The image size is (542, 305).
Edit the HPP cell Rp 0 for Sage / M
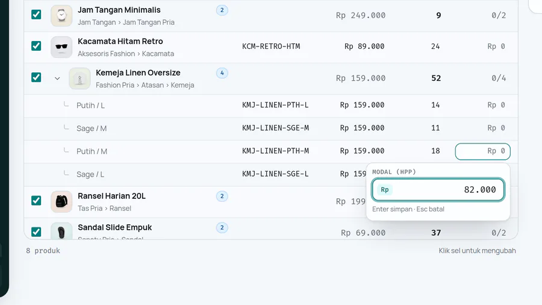tap(496, 128)
